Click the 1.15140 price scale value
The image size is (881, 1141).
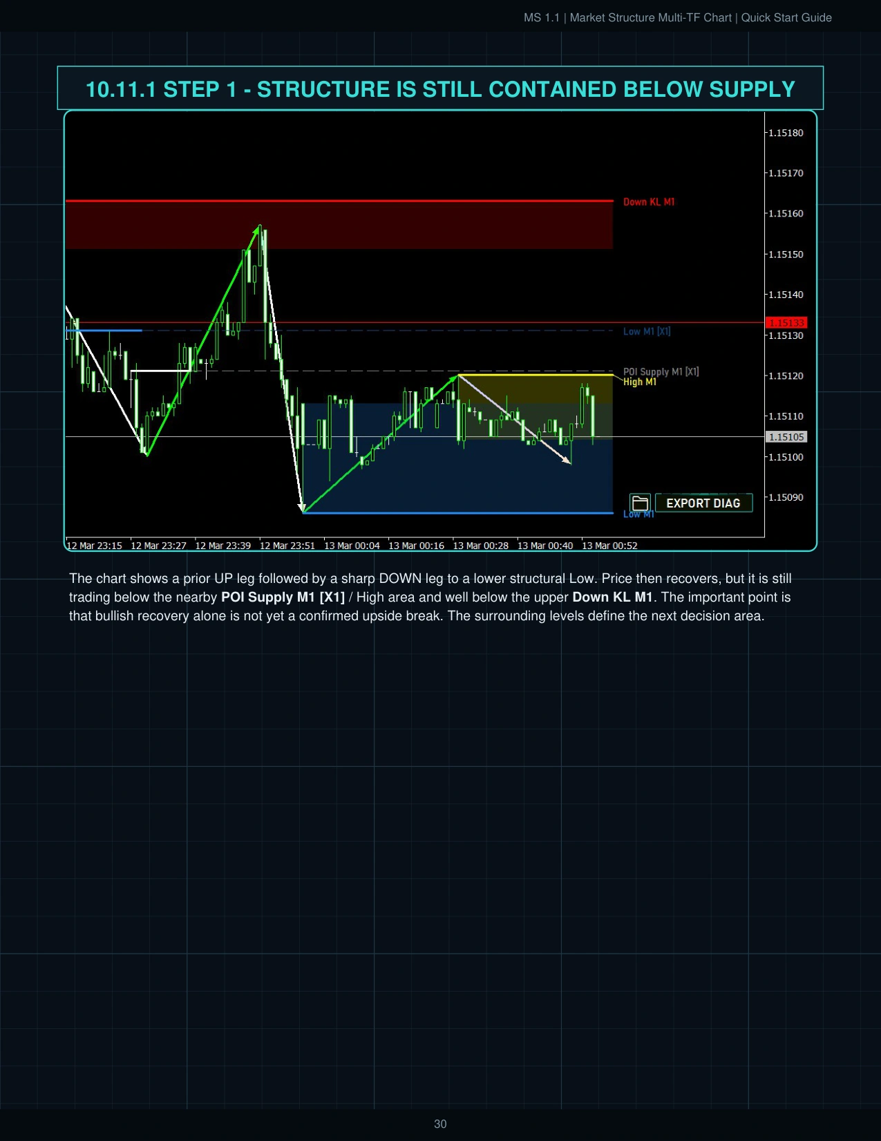(786, 295)
